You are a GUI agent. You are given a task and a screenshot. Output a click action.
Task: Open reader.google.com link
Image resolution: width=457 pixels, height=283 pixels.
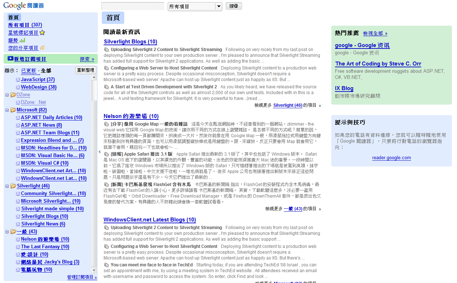[391, 158]
